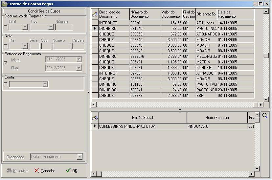Click the application icon in the title bar
272x180 pixels.
pyautogui.click(x=4, y=4)
